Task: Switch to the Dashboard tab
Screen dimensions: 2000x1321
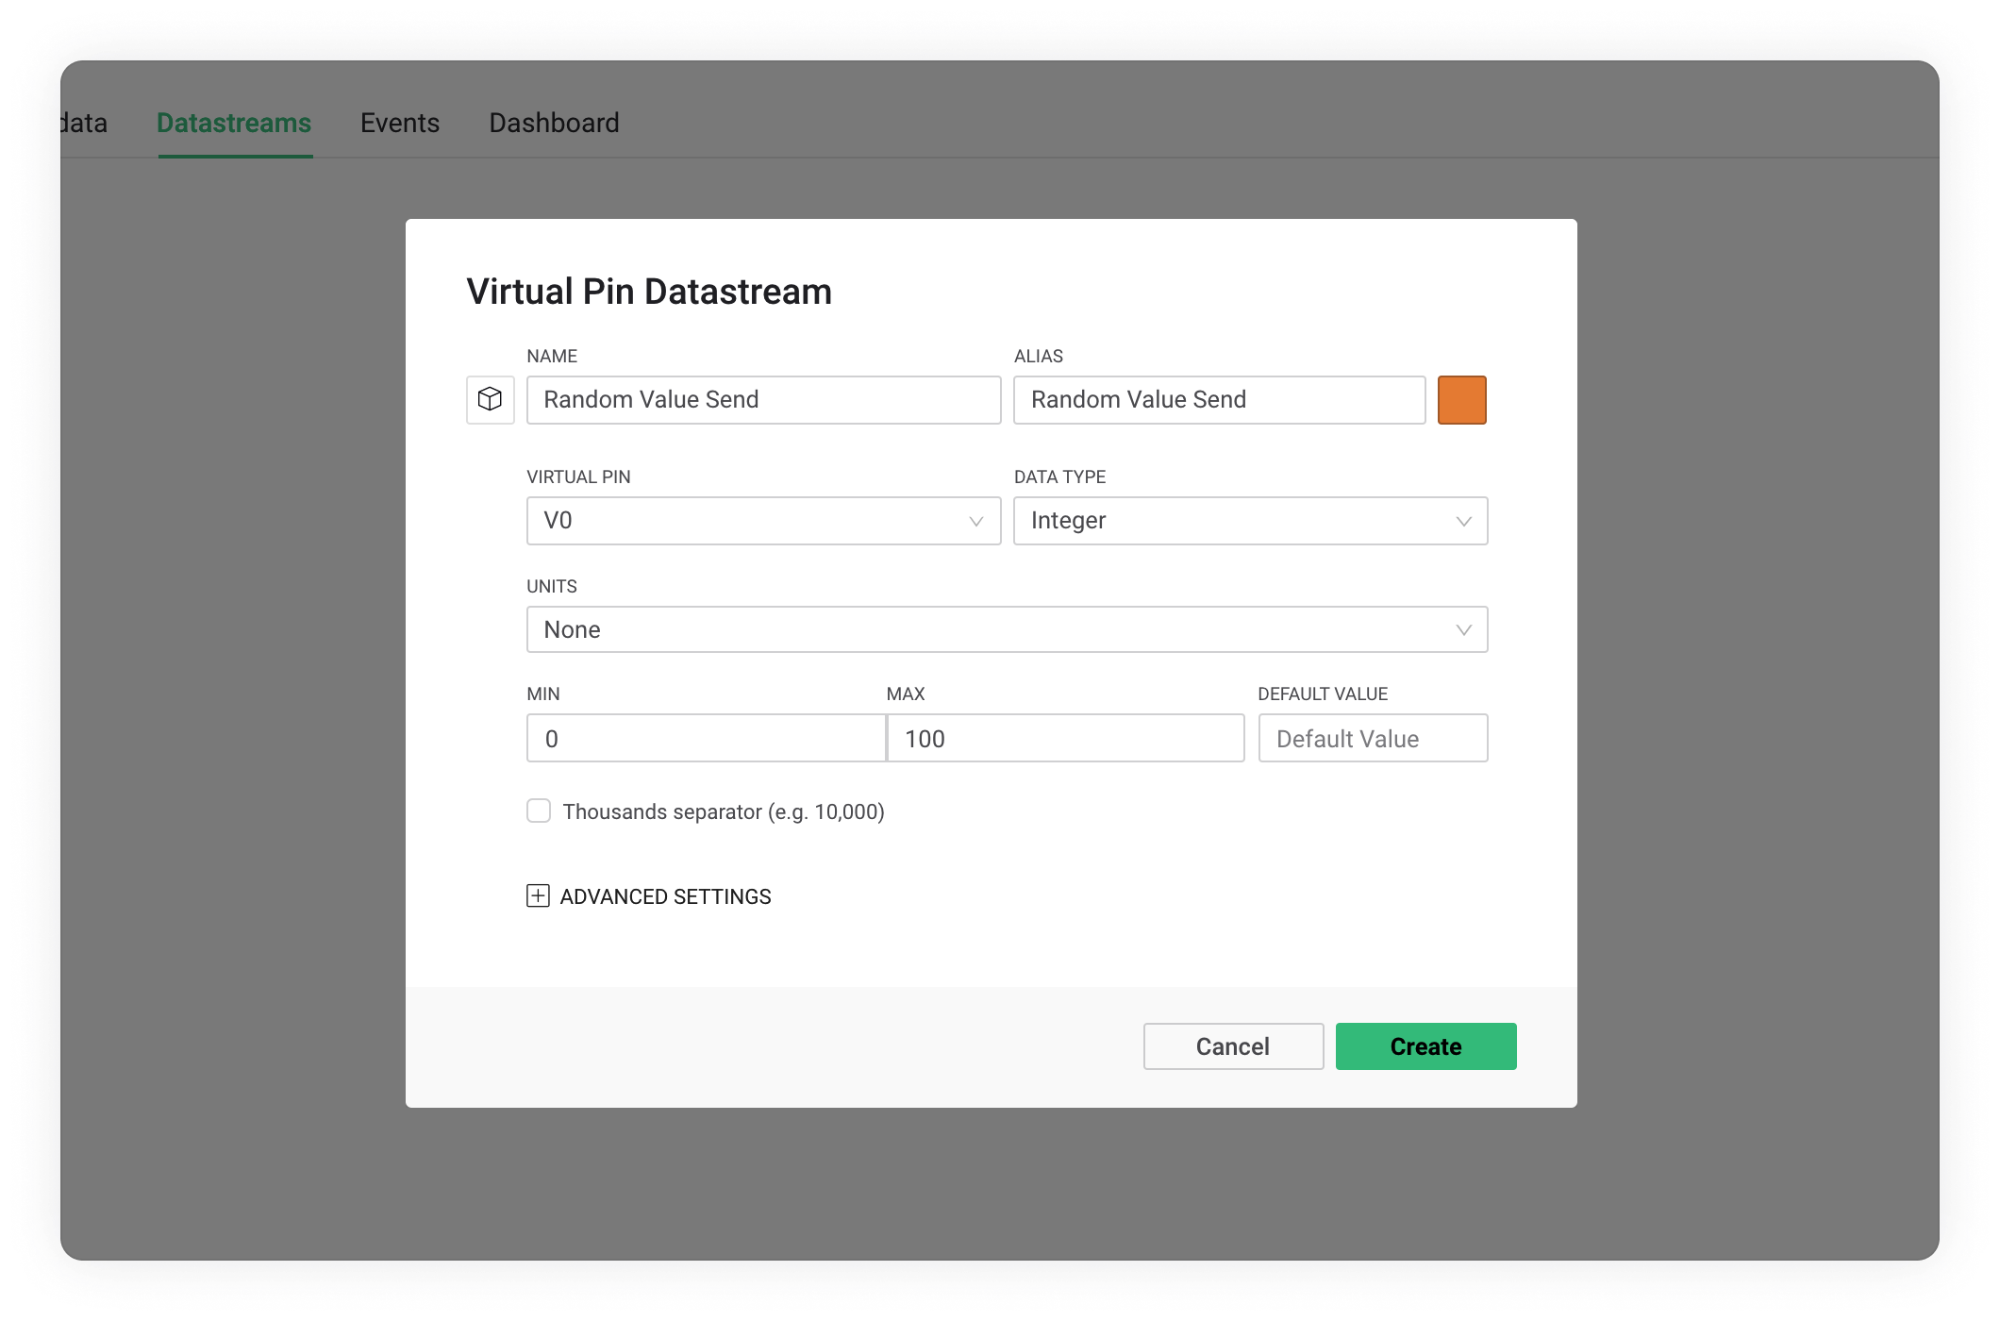Action: (554, 123)
